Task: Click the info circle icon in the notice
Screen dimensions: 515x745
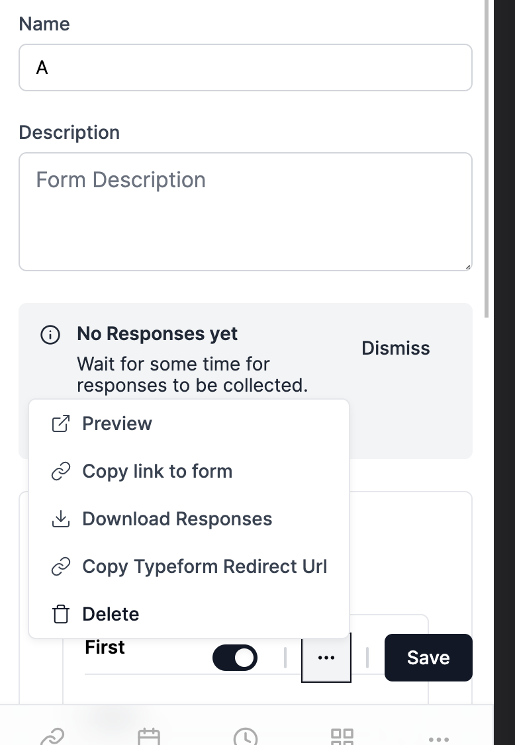Action: coord(50,335)
